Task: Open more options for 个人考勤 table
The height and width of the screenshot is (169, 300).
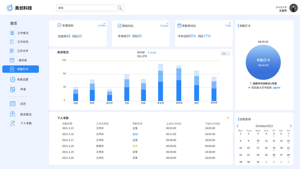Action: (228, 118)
